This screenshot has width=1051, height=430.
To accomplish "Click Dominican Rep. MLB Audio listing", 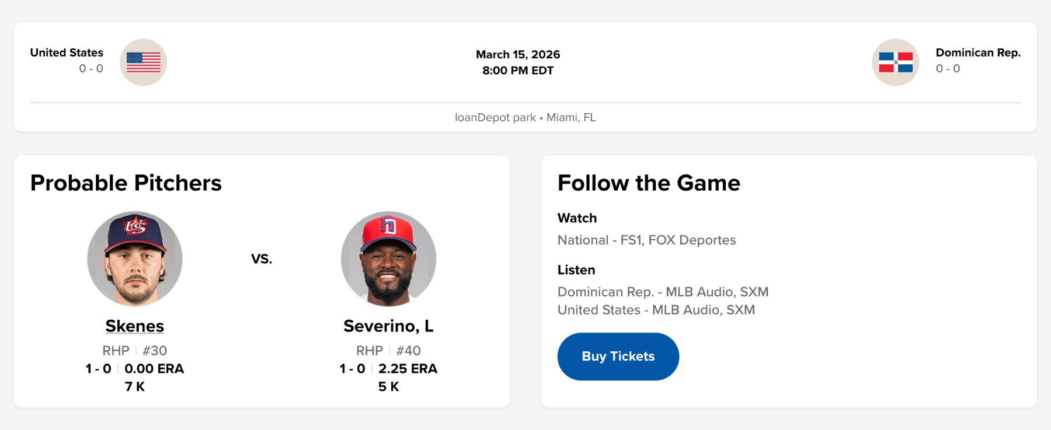I will coord(663,292).
